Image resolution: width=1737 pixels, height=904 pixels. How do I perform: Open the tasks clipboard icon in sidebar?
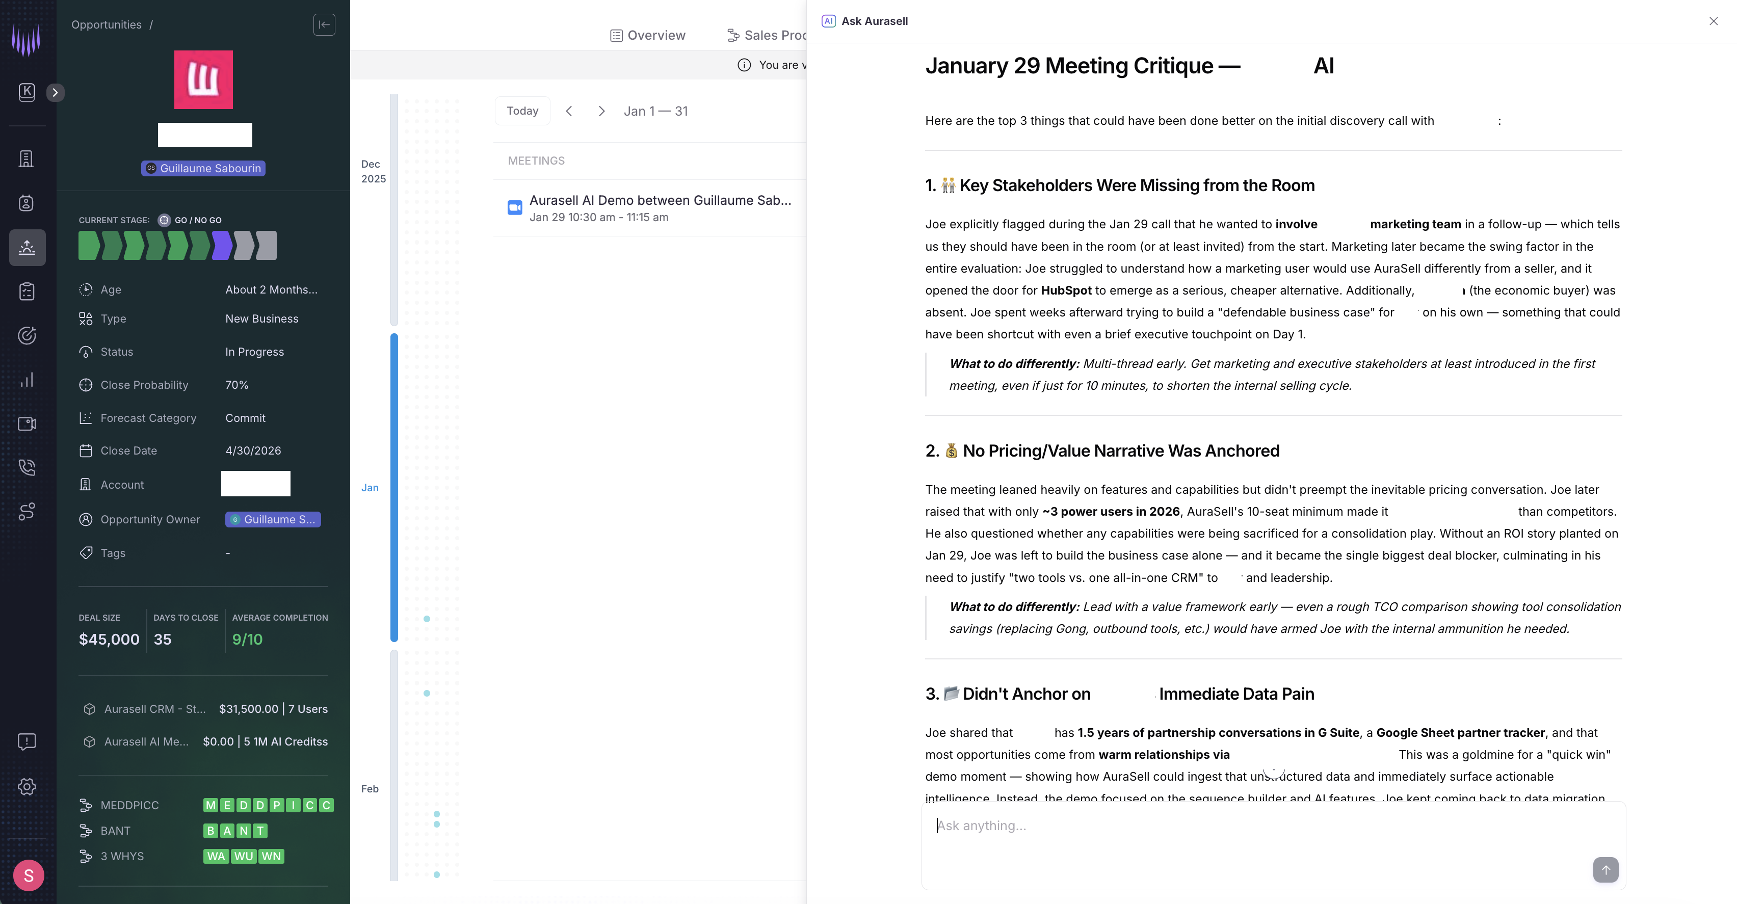(x=27, y=291)
